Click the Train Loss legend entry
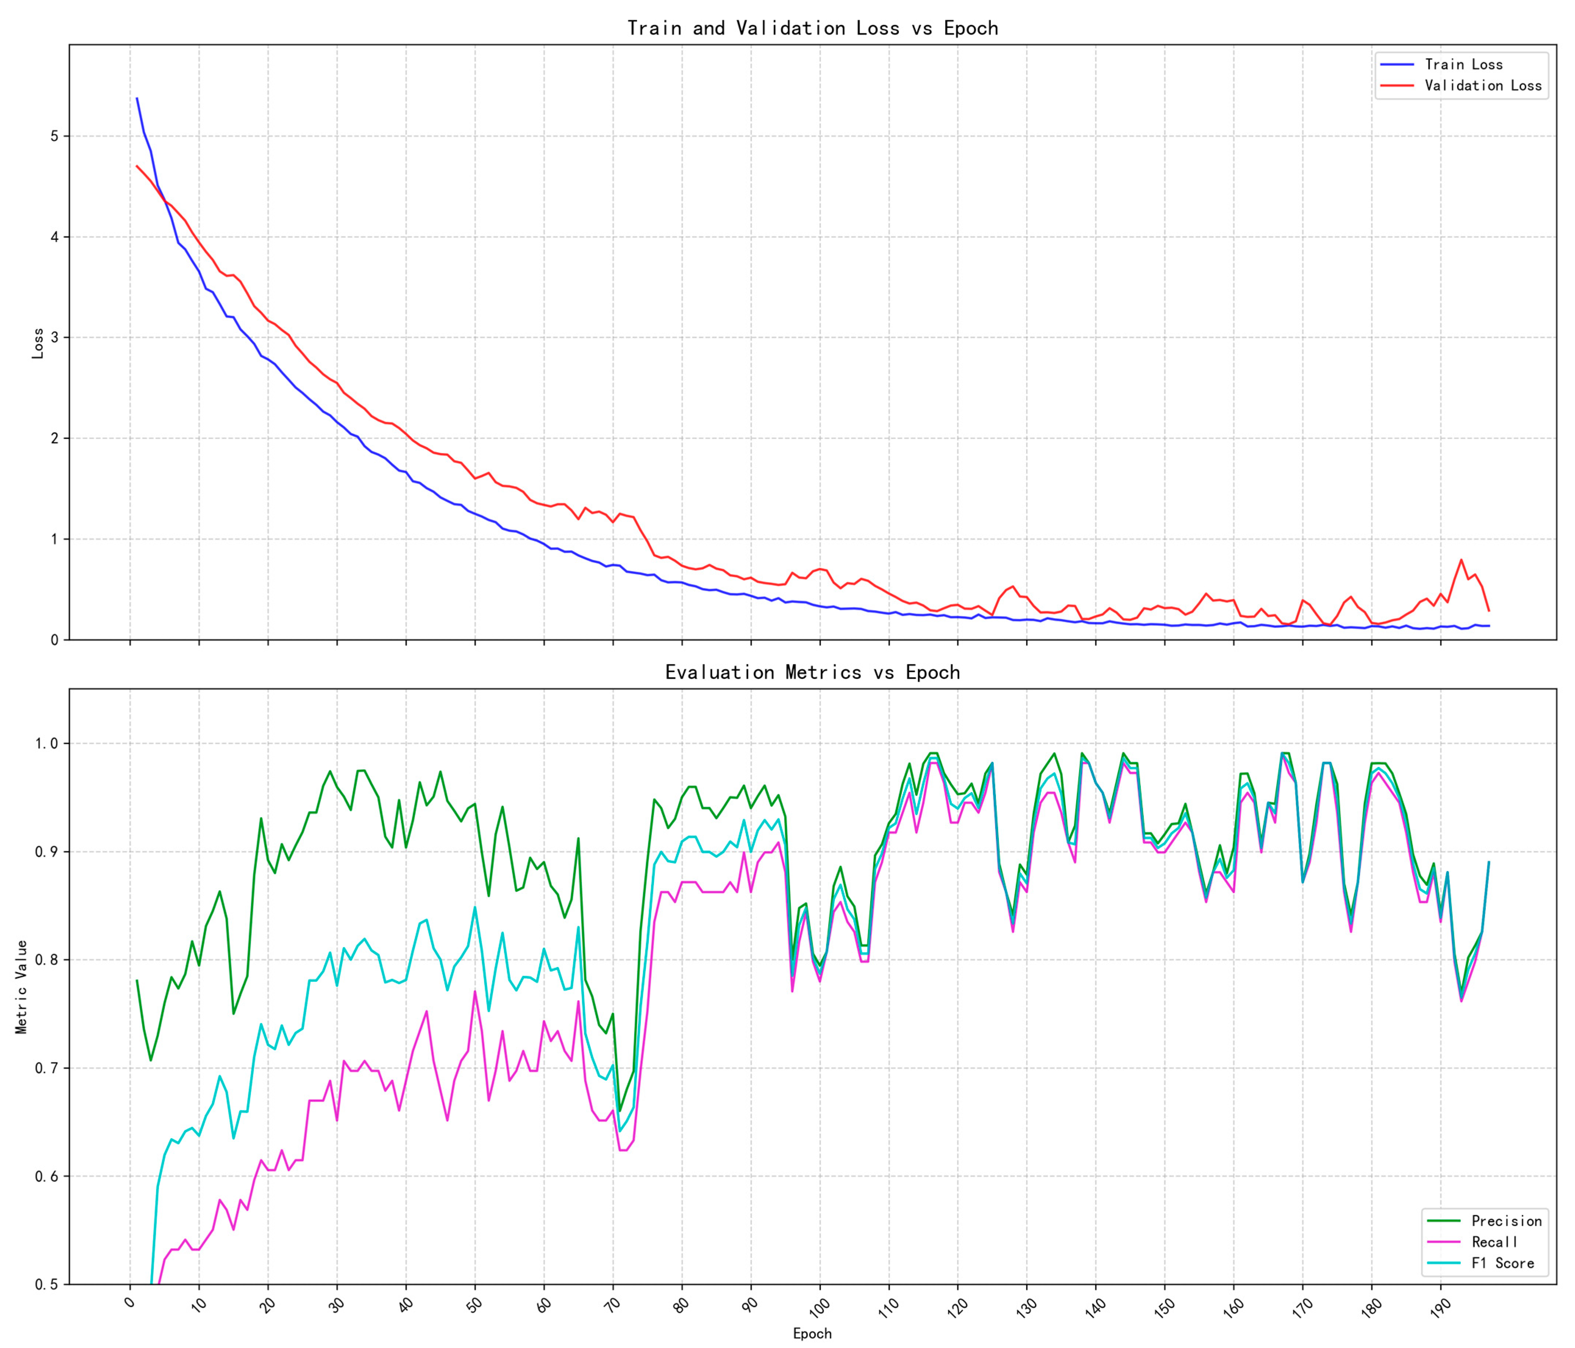The height and width of the screenshot is (1348, 1575). coord(1463,65)
